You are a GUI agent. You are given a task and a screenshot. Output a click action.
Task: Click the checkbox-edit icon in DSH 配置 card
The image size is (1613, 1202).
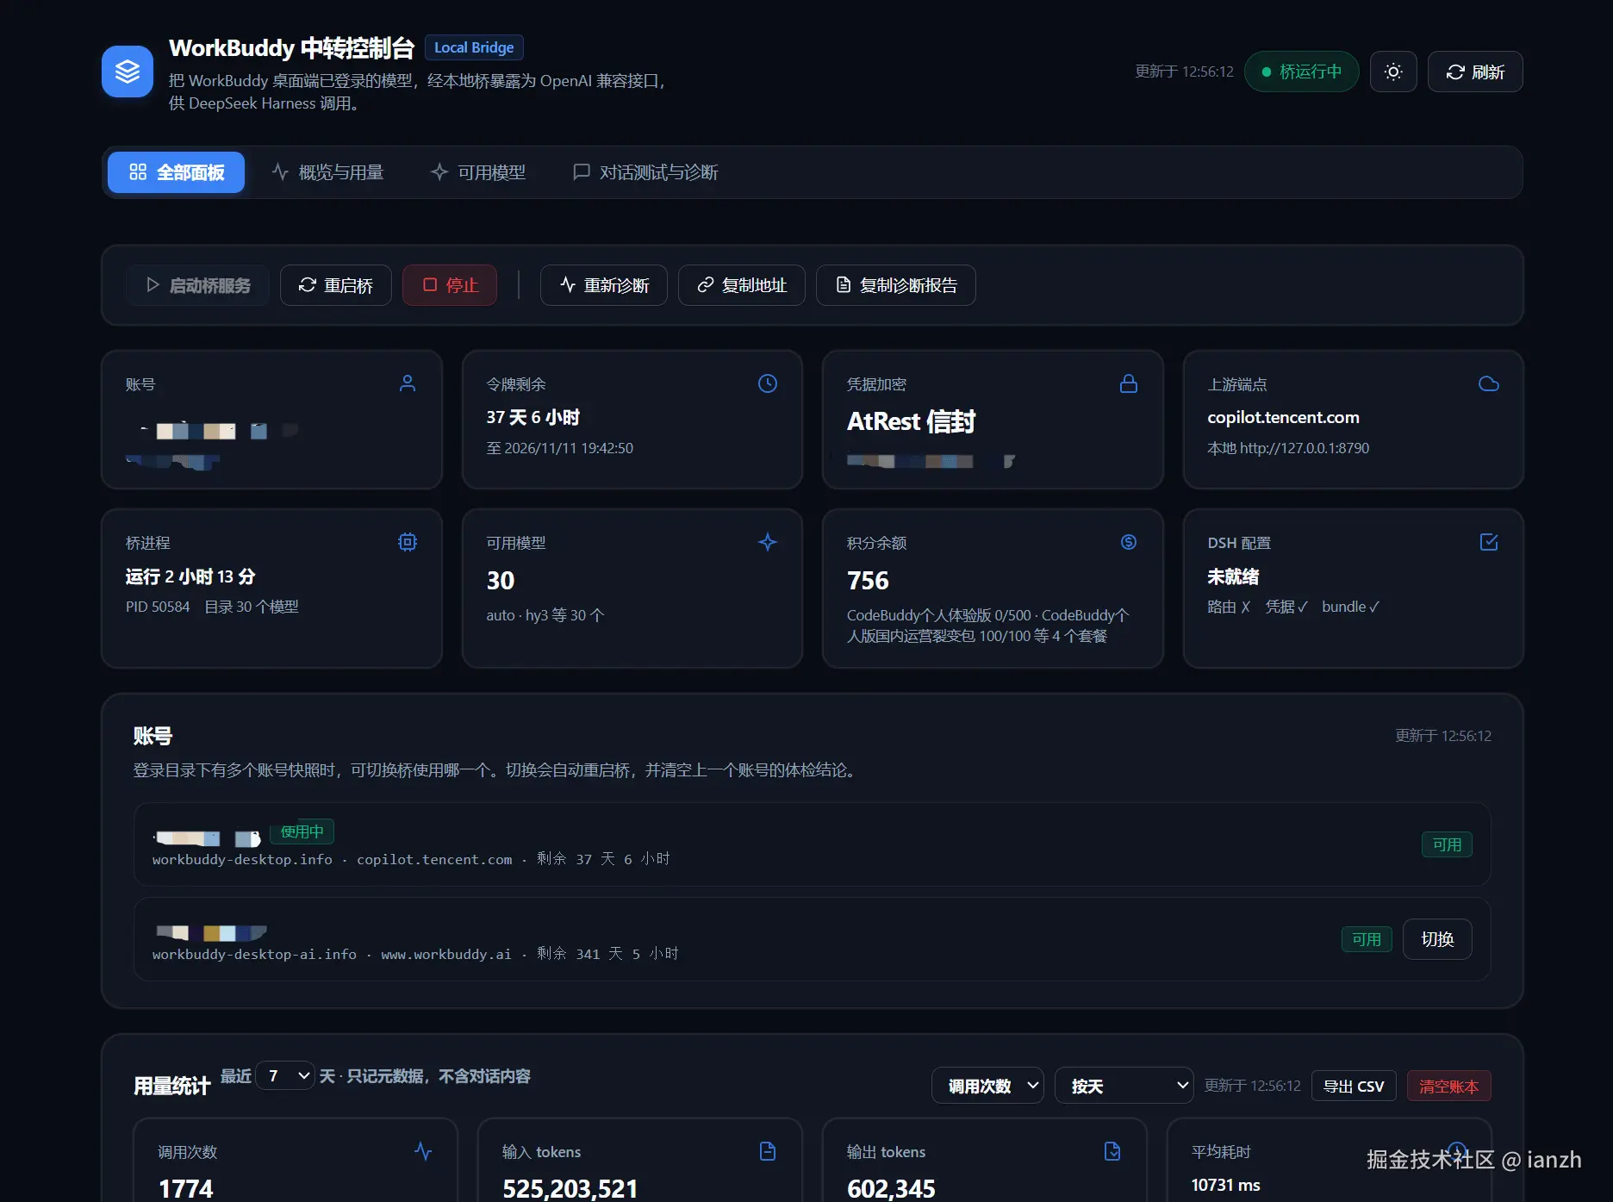click(1489, 542)
